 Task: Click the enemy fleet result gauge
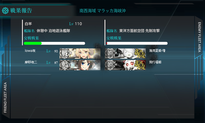pyautogui.click(x=137, y=43)
